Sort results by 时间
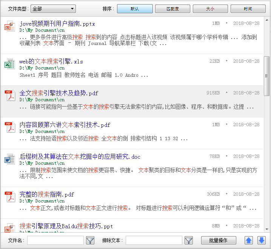The width and height of the screenshot is (271, 249). coord(248,9)
